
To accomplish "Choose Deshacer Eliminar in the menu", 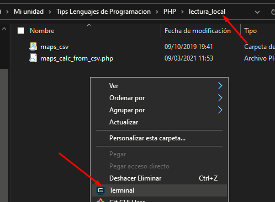I will (160, 178).
